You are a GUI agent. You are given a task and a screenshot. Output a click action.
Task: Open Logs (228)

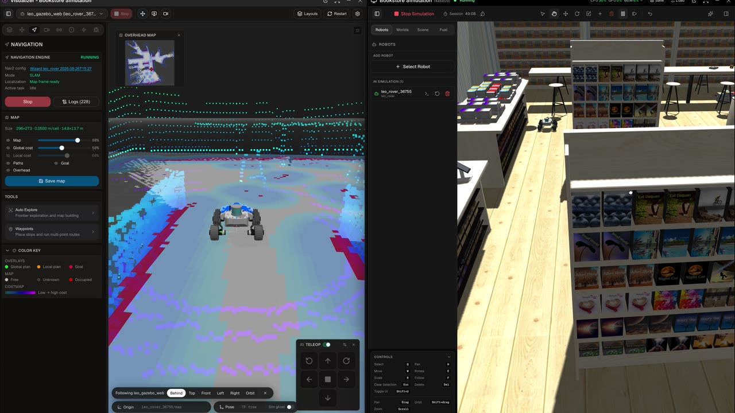[x=76, y=102]
